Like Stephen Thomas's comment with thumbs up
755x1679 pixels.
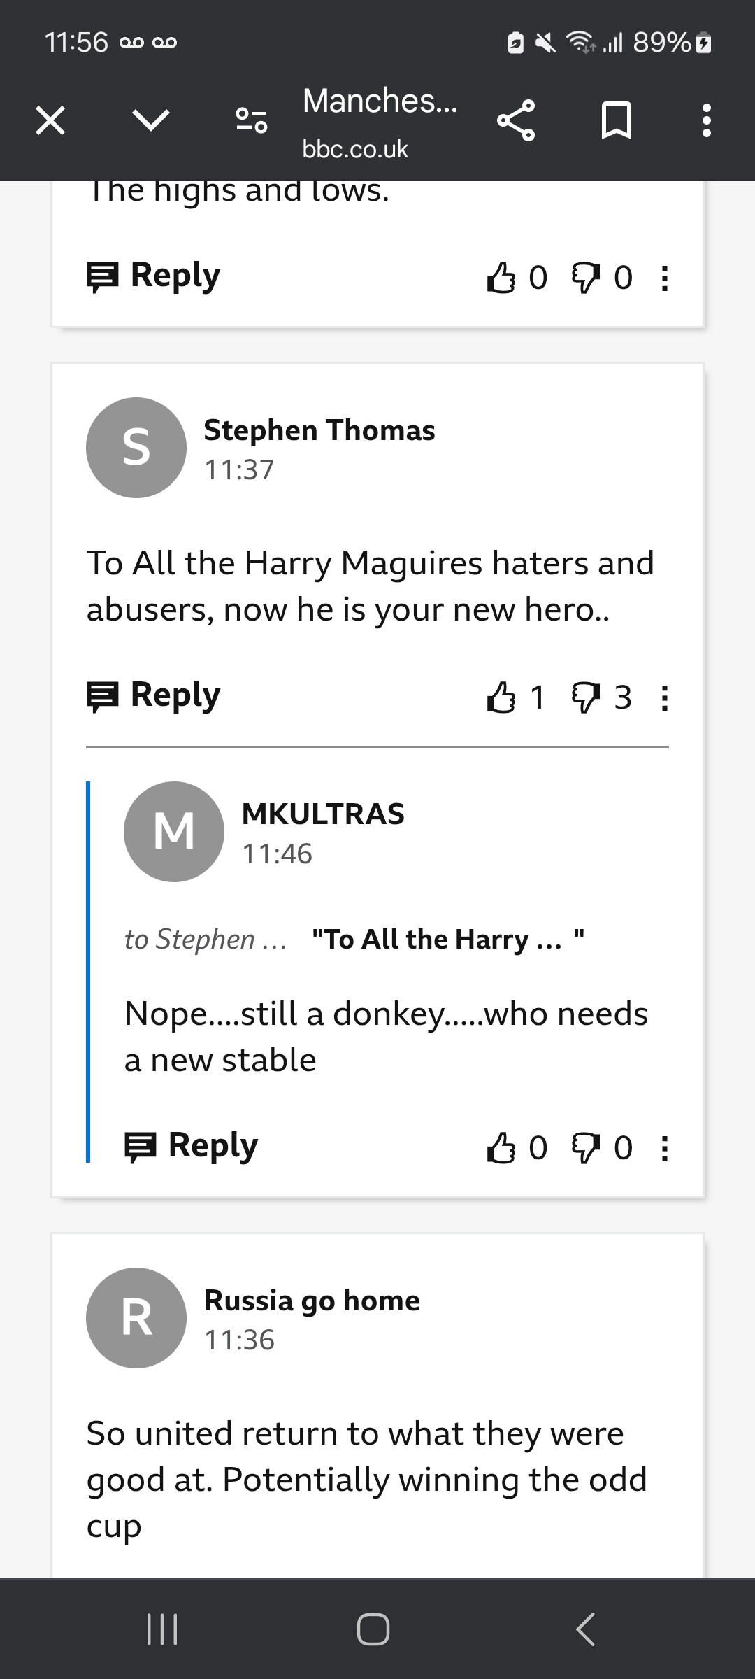[501, 697]
